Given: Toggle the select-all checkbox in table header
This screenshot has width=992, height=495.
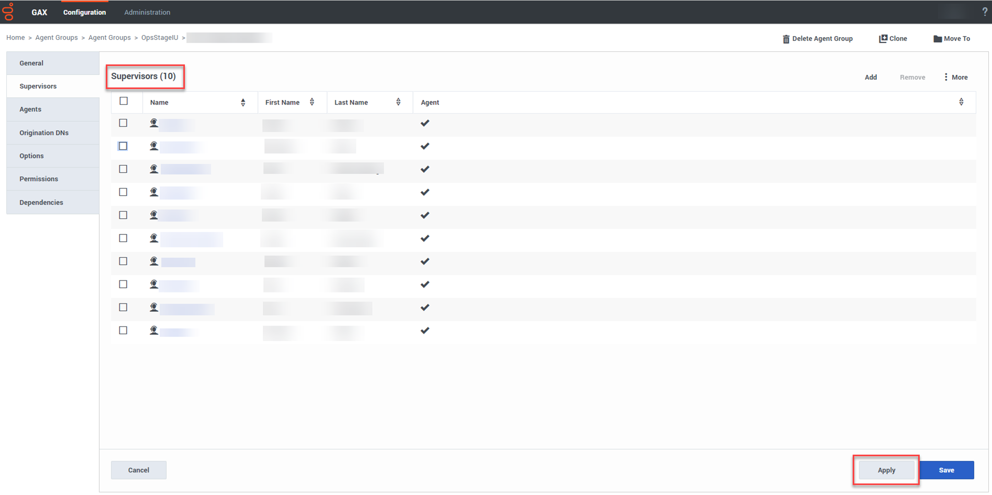Looking at the screenshot, I should [x=124, y=101].
